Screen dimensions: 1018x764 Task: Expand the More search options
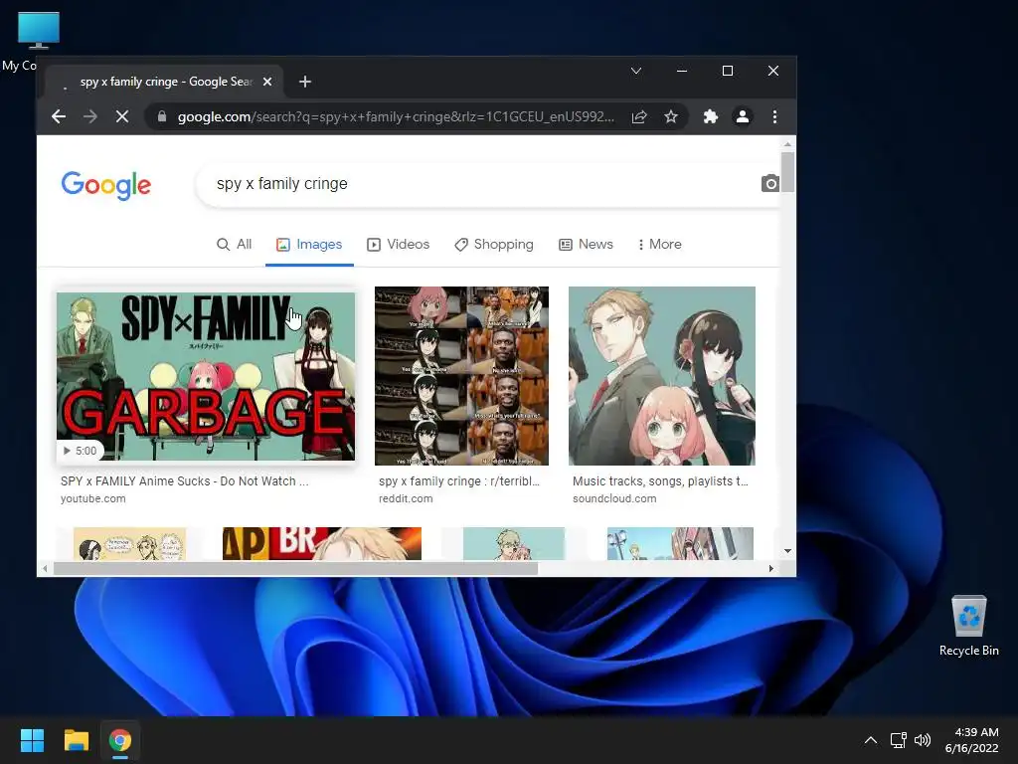tap(660, 245)
